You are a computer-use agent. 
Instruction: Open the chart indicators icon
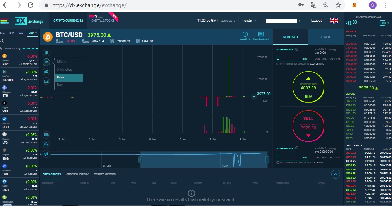pos(46,72)
